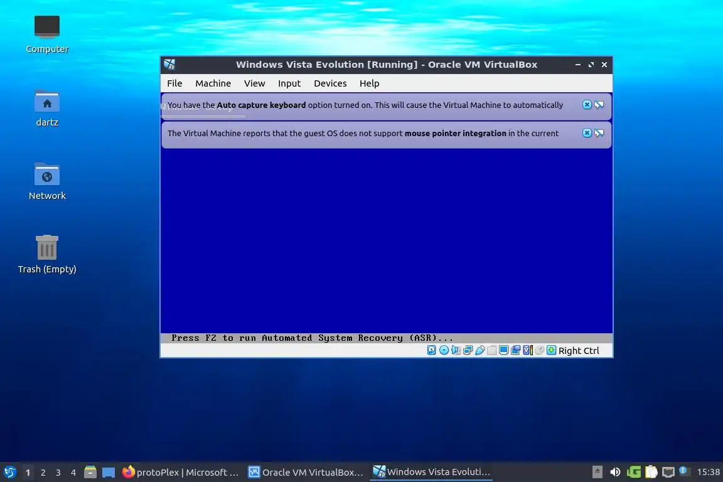This screenshot has height=482, width=723.
Task: Click the shared folders status icon
Action: tap(492, 350)
